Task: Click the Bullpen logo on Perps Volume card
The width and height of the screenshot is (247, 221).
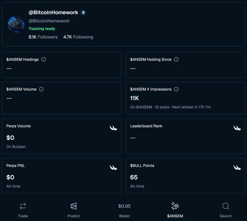Action: 113,128
